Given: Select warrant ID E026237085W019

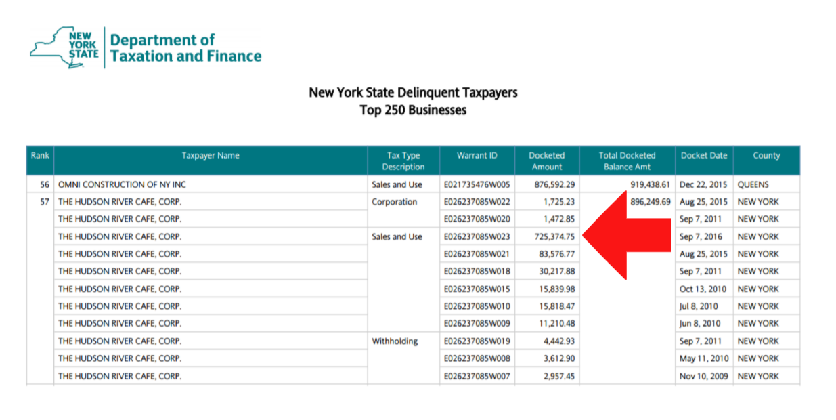Looking at the screenshot, I should click(477, 341).
